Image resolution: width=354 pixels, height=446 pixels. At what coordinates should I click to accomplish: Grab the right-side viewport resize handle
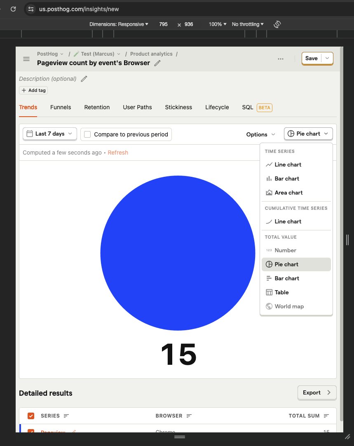[x=347, y=240]
